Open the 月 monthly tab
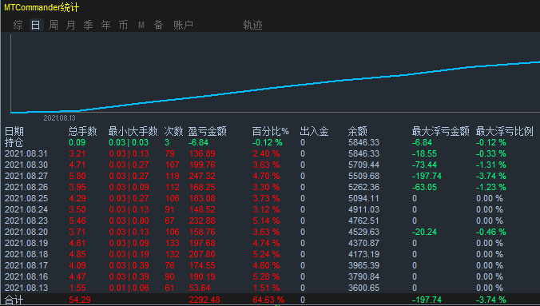This screenshot has height=306, width=540. pyautogui.click(x=71, y=25)
